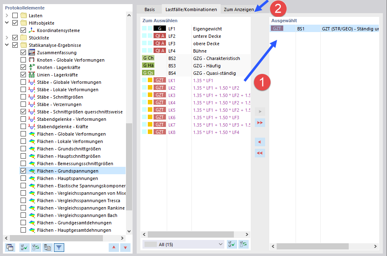Viewport: 387px width, 256px height.
Task: Enable Flächen - Hauptgesamtdehnungen checkbox
Action: coord(23,230)
